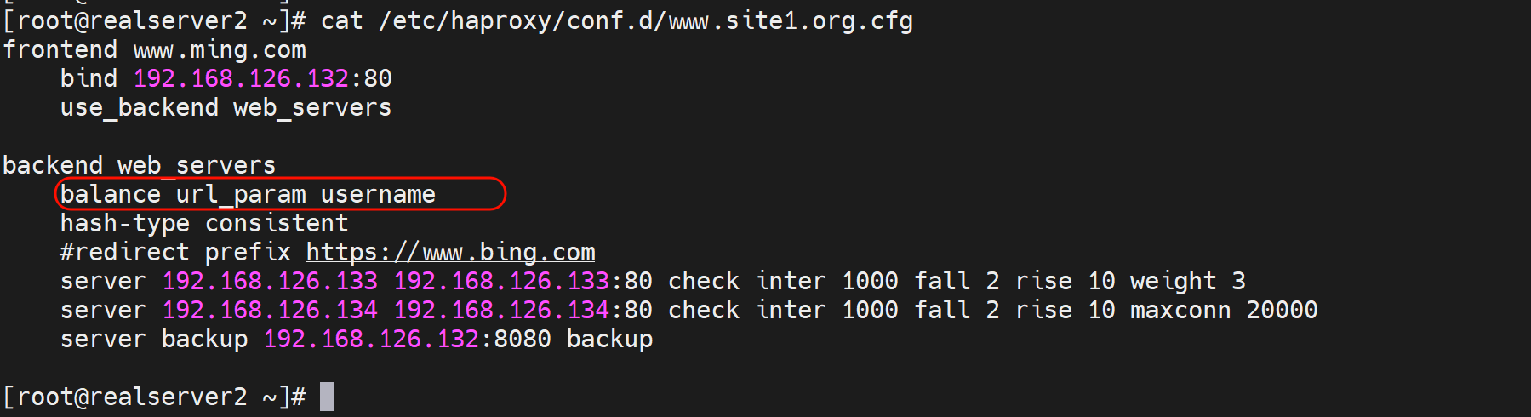Click the file path /etc/haproxy/conf.d/www.site1.org.cfg

(x=645, y=20)
